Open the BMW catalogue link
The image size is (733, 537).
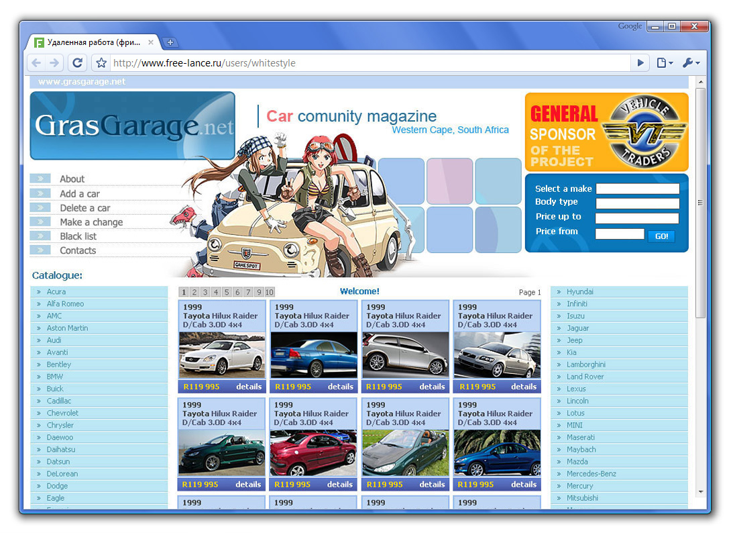pyautogui.click(x=55, y=377)
